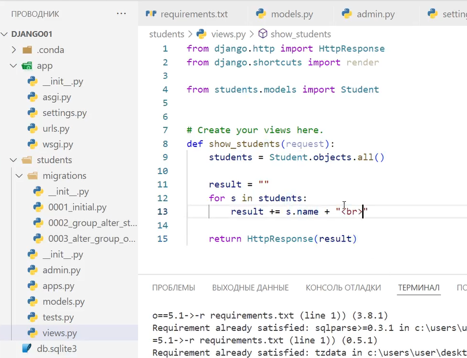Click the three-dots menu in Explorer header

coord(121,13)
